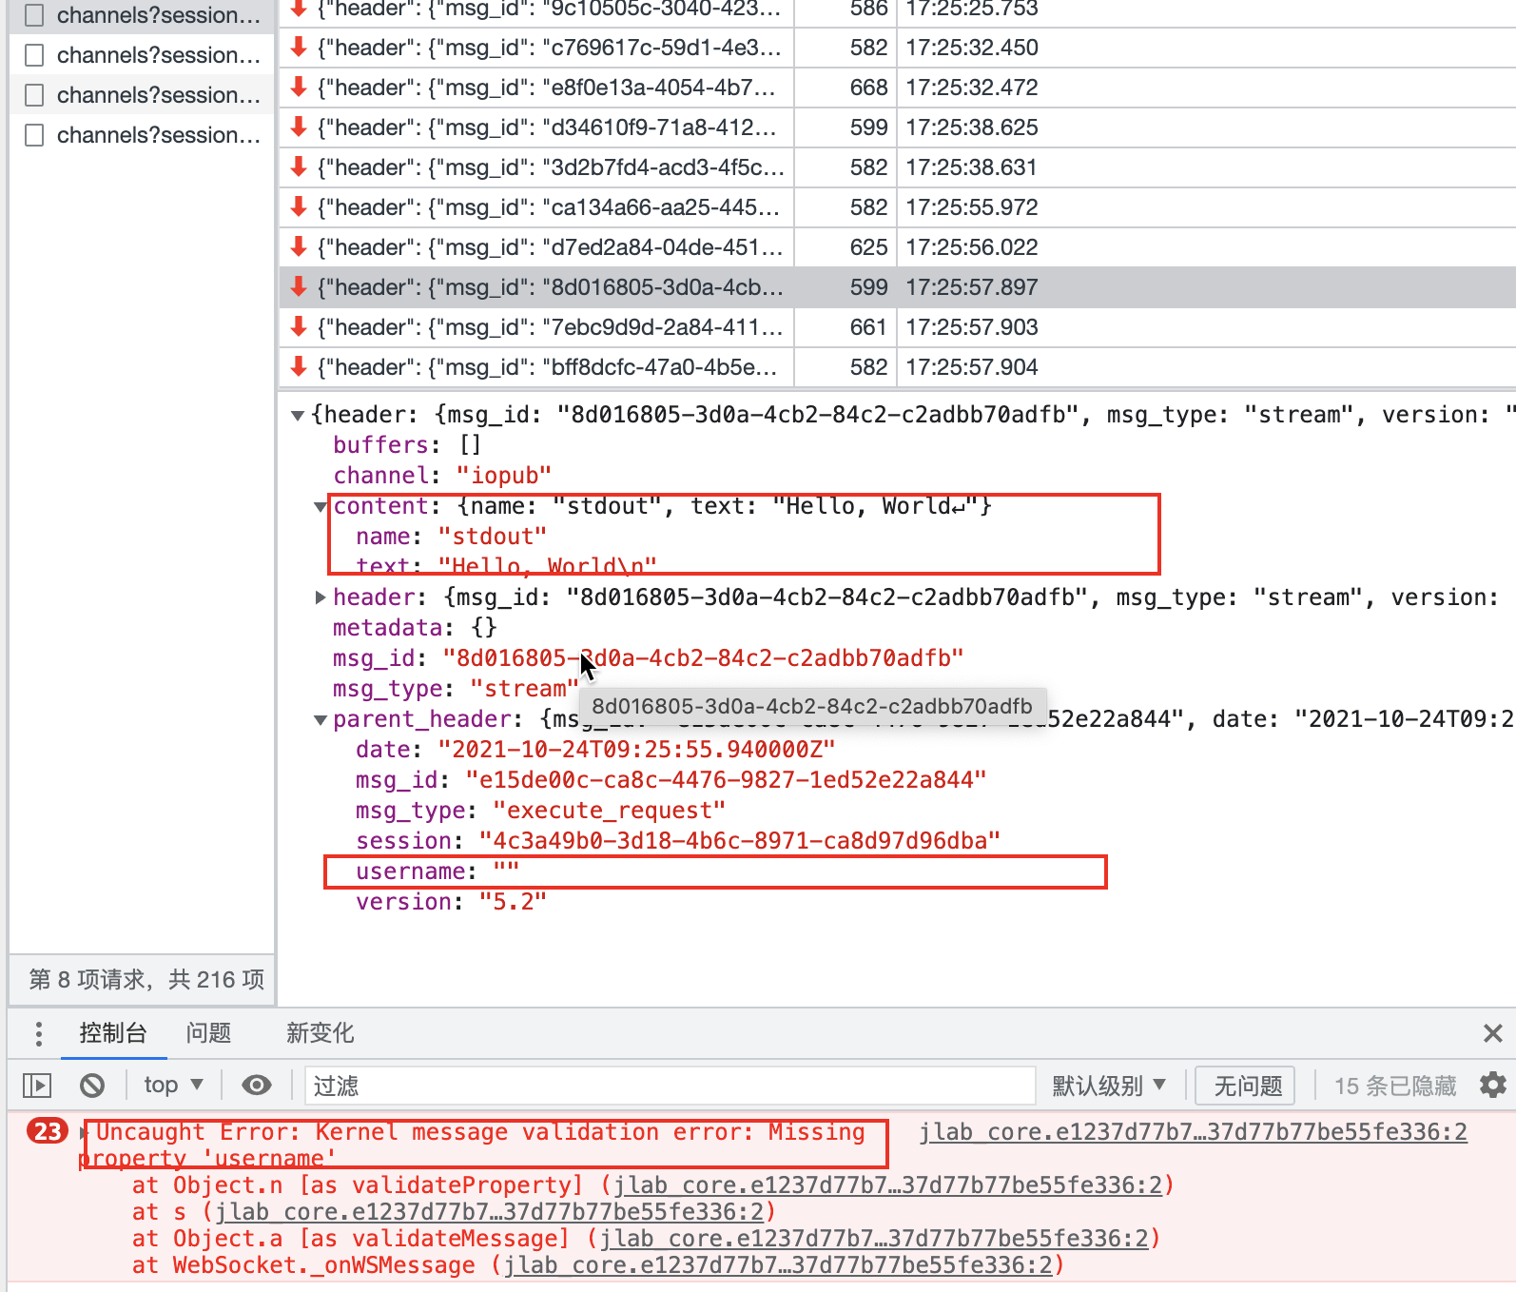Click the 无问题 button

[x=1247, y=1086]
